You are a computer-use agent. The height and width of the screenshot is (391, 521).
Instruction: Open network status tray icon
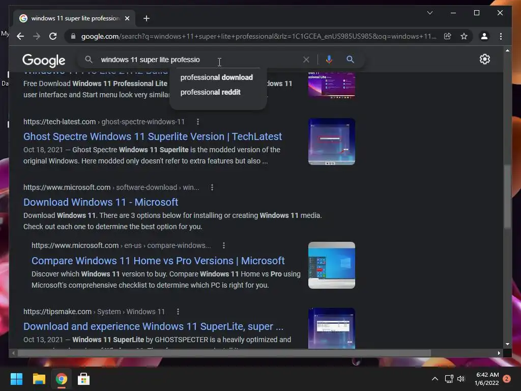[449, 379]
